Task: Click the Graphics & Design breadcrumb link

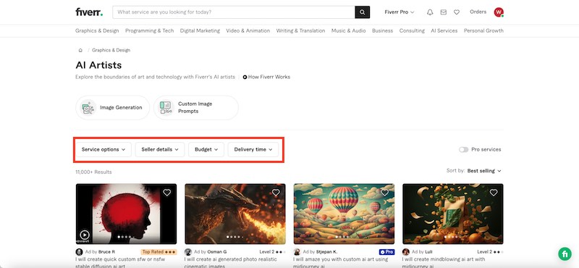Action: tap(111, 50)
